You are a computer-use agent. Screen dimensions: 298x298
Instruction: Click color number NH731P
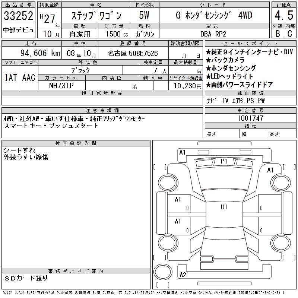pos(61,86)
